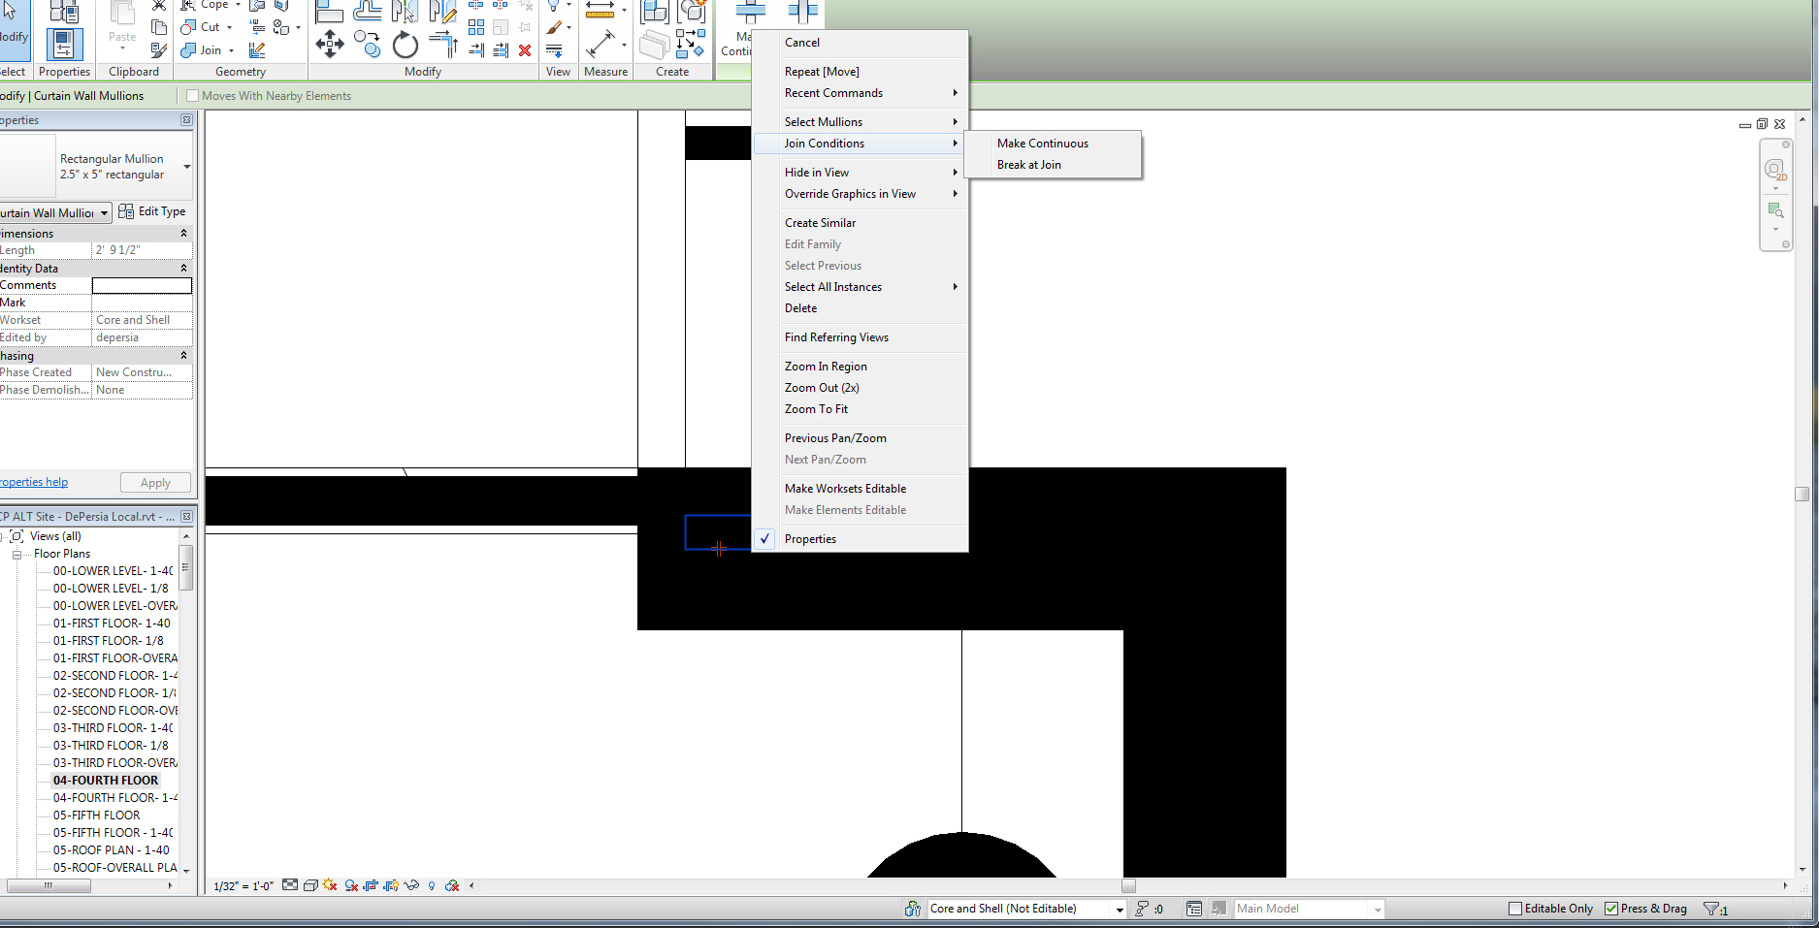This screenshot has height=928, width=1819.
Task: Open the Rectangular Mullion type selector dropdown
Action: (x=186, y=167)
